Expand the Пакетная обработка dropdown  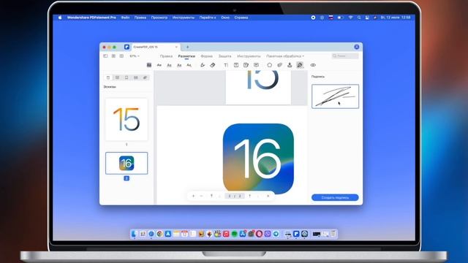click(x=285, y=56)
